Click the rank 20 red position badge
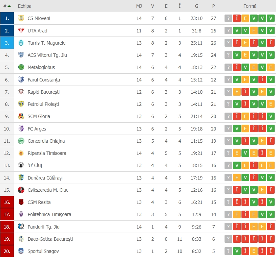 point(7,251)
